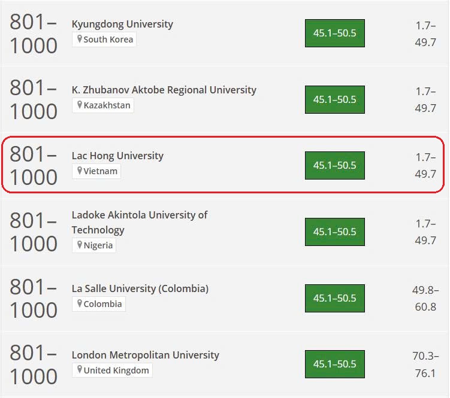Click the location pin icon beside South Korea
This screenshot has width=450, height=398.
tap(79, 40)
